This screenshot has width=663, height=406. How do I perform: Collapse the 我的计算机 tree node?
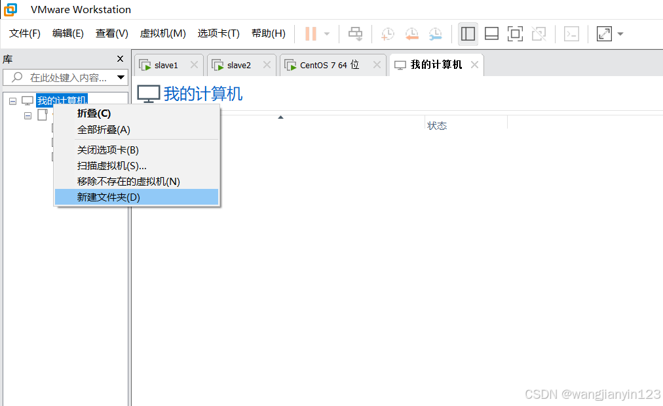tap(12, 101)
